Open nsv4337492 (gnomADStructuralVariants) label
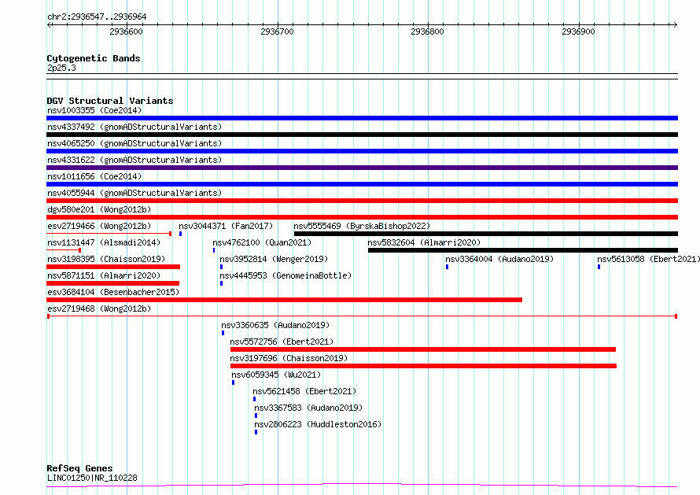This screenshot has height=495, width=700. point(134,127)
